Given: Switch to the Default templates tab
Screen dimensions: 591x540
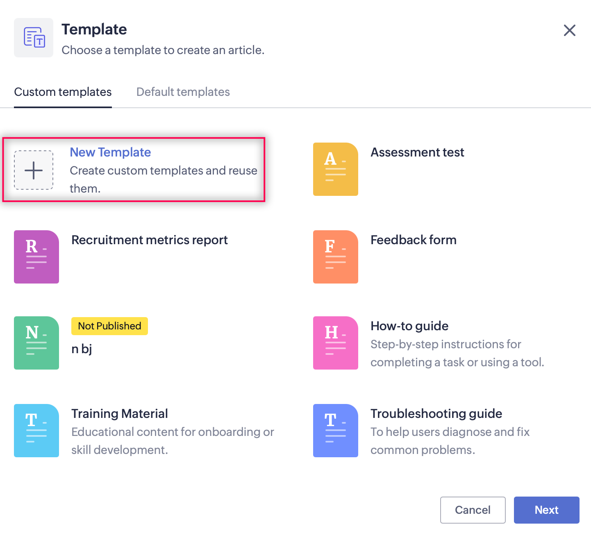Looking at the screenshot, I should 183,92.
